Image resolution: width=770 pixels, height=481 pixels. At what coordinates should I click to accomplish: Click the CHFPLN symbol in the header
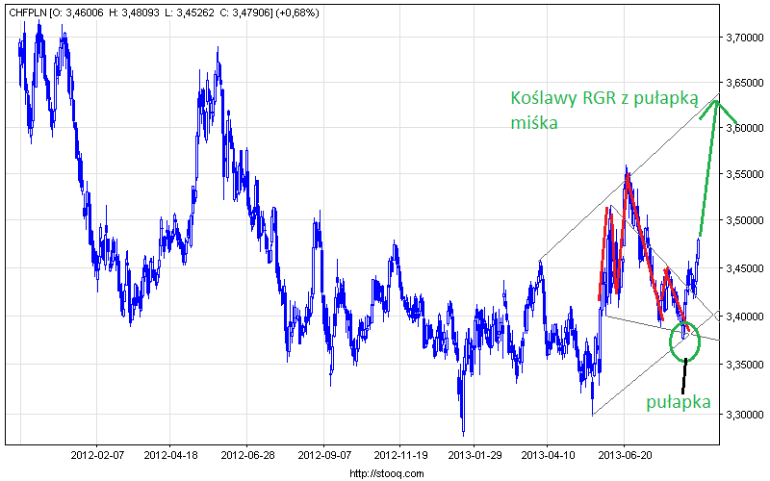coord(29,13)
